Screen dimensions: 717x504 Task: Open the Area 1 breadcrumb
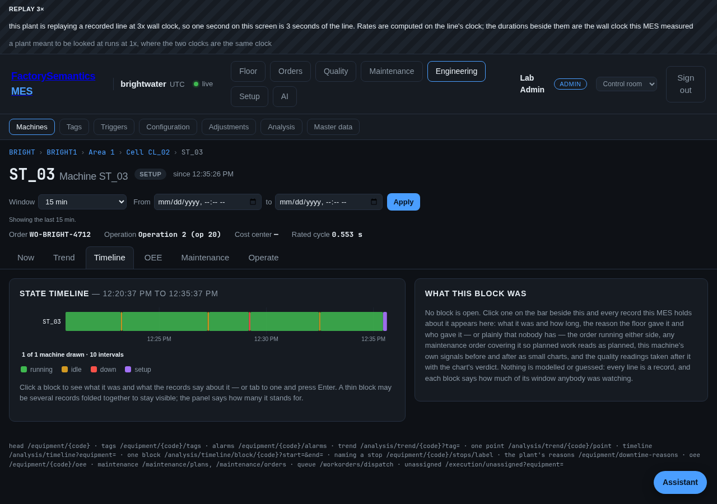click(101, 152)
